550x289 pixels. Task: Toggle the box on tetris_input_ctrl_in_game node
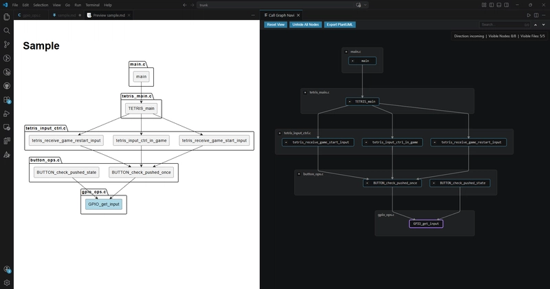(x=366, y=142)
